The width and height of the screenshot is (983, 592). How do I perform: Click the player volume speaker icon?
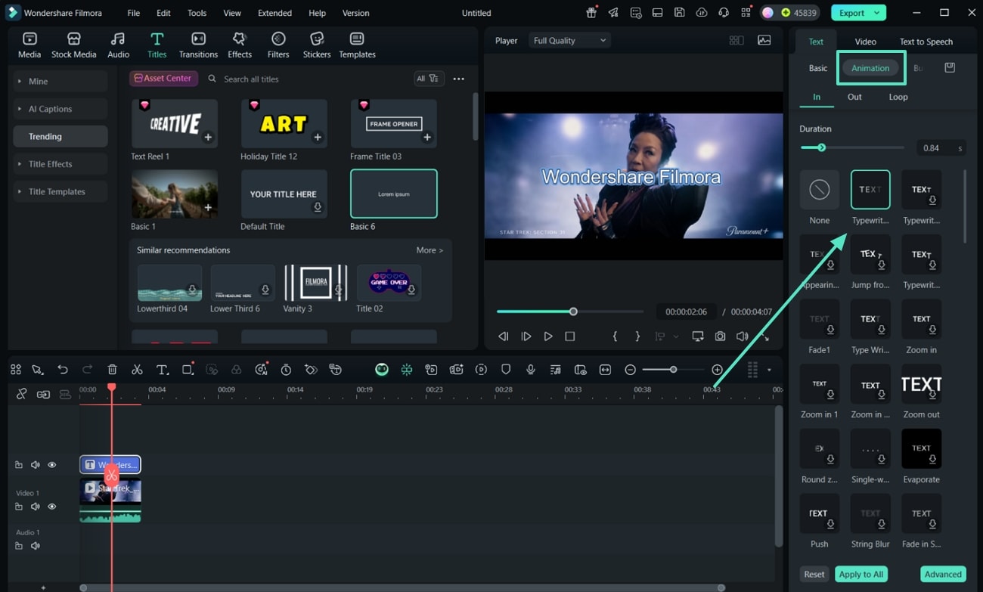(x=743, y=336)
